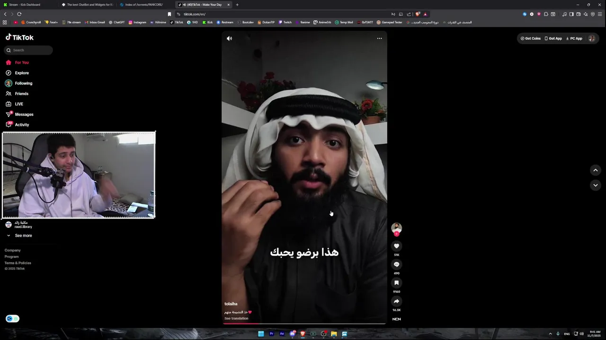
Task: Open the Twitch bookmark
Action: [285, 22]
